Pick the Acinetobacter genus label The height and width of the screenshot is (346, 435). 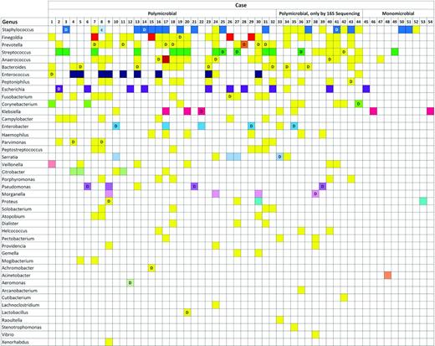click(16, 276)
